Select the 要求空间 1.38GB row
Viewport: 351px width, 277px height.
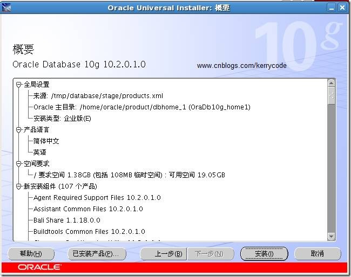coord(129,175)
